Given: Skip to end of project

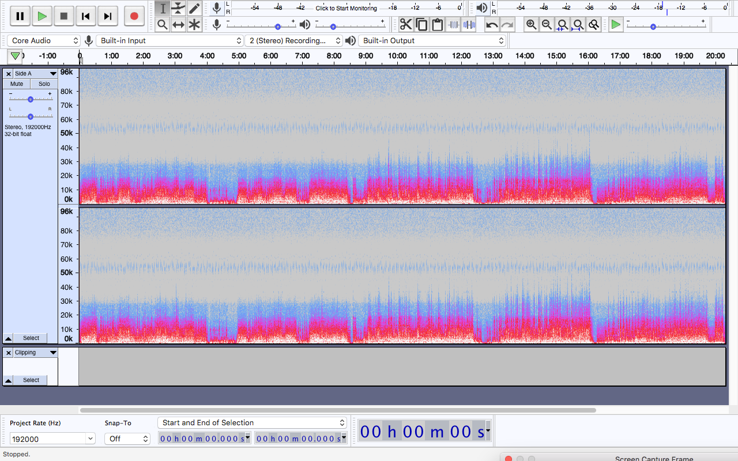Looking at the screenshot, I should point(108,16).
